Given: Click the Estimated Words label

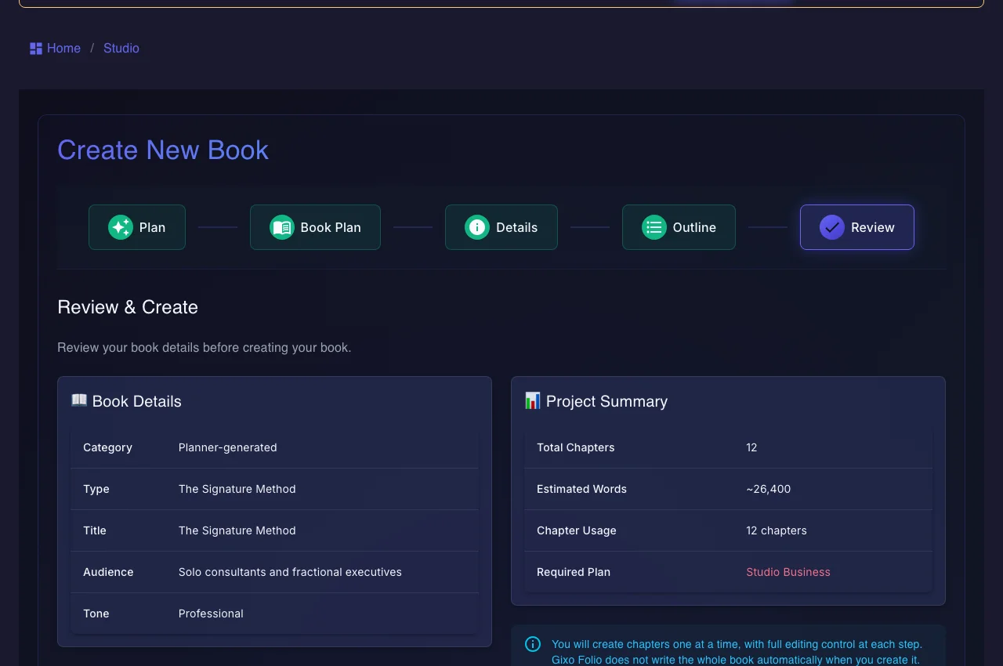Looking at the screenshot, I should [x=582, y=489].
